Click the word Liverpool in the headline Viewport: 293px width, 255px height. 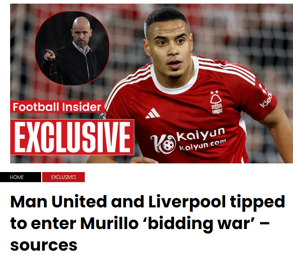[187, 202]
